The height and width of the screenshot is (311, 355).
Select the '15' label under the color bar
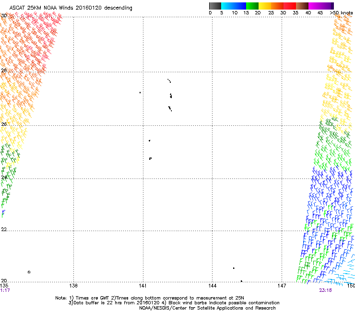(x=246, y=13)
